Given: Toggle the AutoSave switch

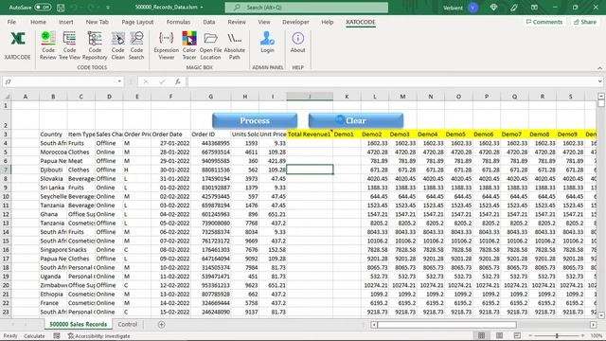Looking at the screenshot, I should click(42, 8).
